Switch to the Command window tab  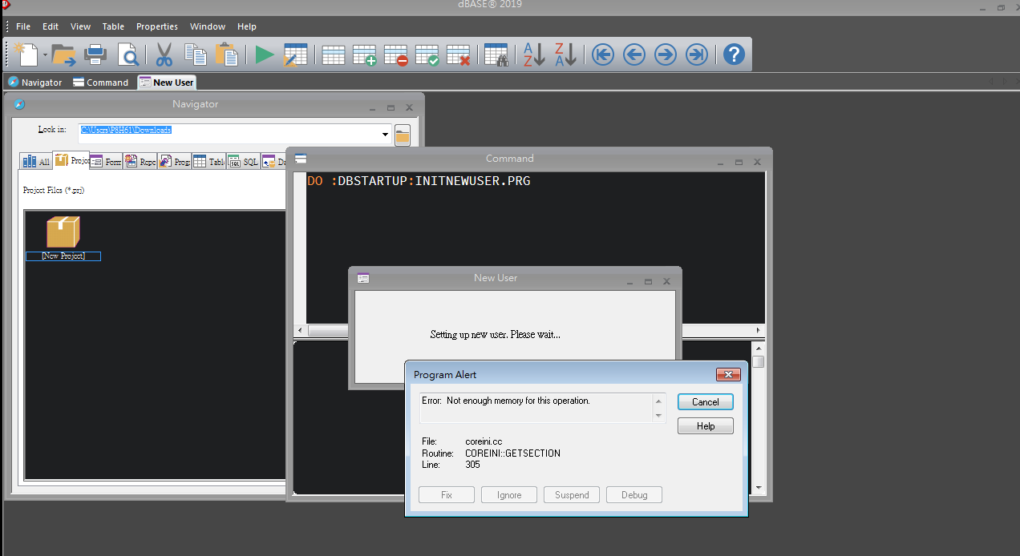pyautogui.click(x=101, y=83)
